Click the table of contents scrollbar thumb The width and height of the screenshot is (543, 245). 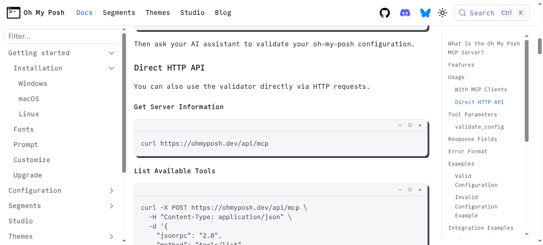(x=527, y=90)
